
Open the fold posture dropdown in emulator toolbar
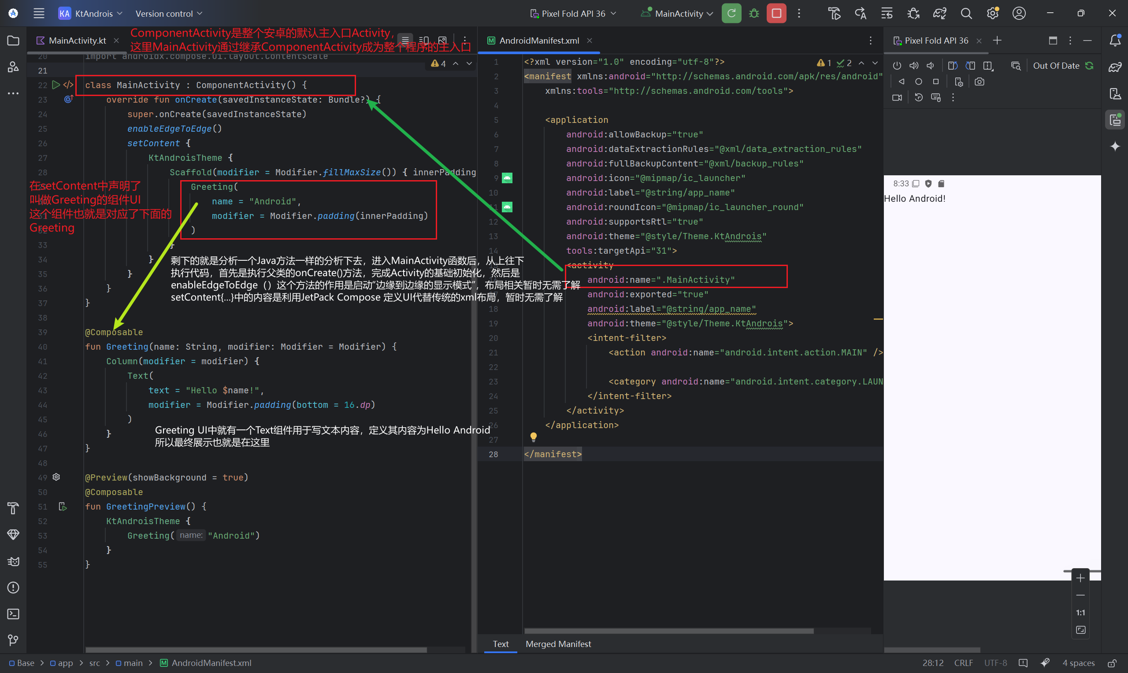click(x=988, y=66)
